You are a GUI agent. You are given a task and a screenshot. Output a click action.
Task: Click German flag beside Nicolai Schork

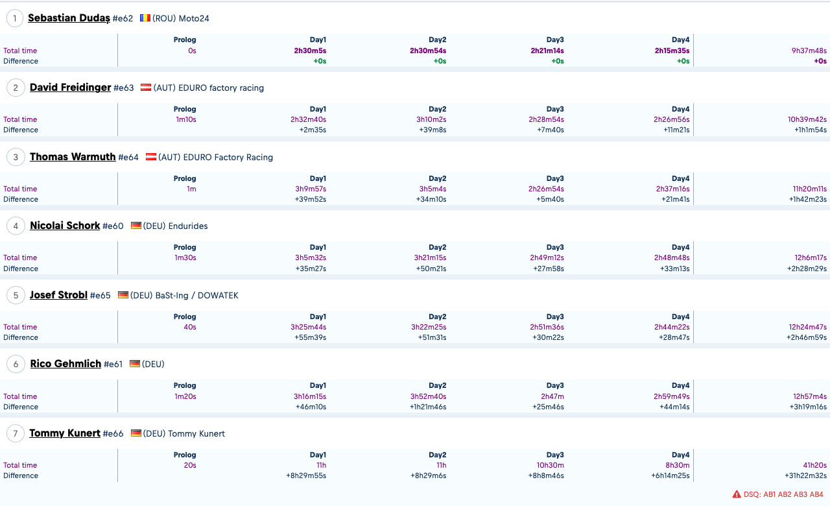pyautogui.click(x=136, y=226)
